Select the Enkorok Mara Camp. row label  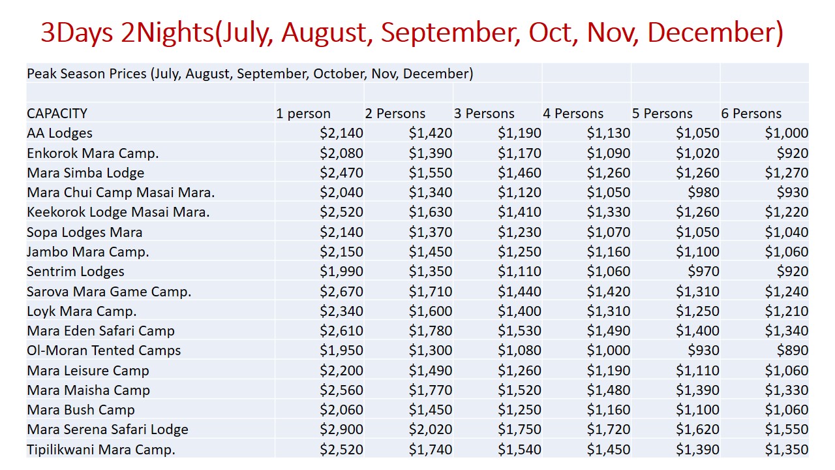tap(93, 153)
